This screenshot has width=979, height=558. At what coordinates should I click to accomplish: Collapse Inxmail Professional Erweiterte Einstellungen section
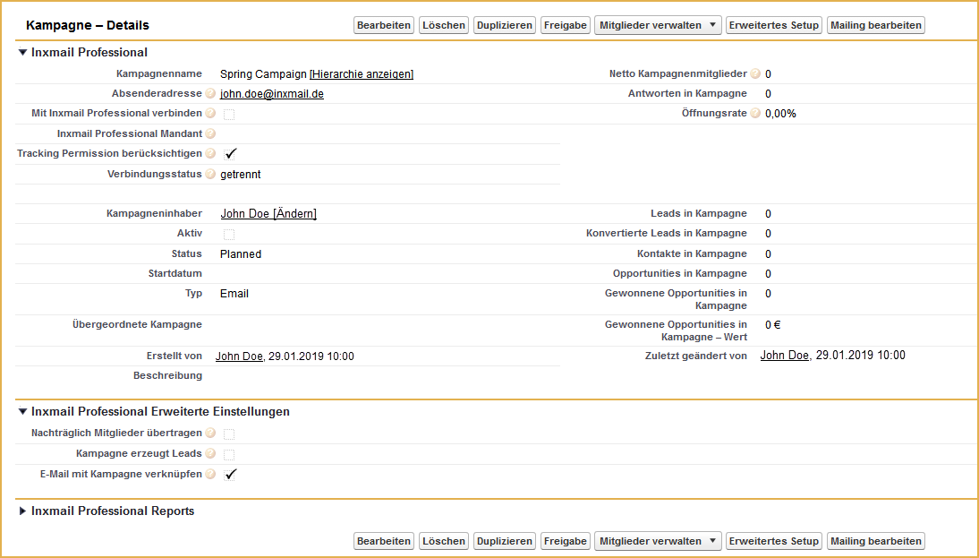click(x=23, y=412)
